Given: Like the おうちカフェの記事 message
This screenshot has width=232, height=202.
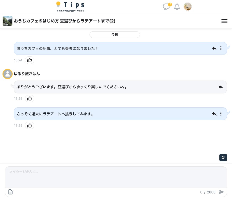Looking at the screenshot, I should click(30, 60).
